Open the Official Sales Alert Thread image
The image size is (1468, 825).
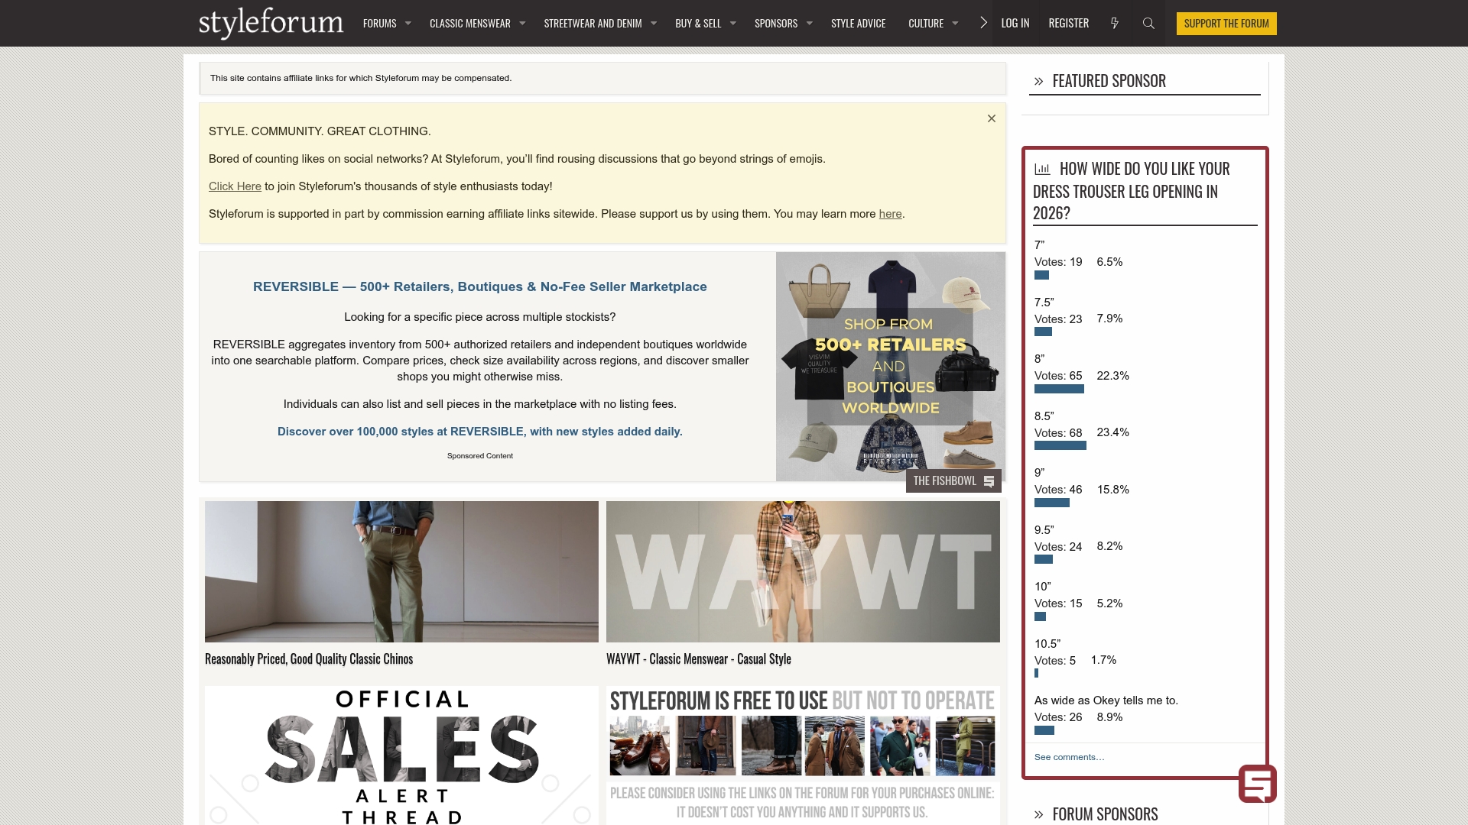tap(401, 755)
